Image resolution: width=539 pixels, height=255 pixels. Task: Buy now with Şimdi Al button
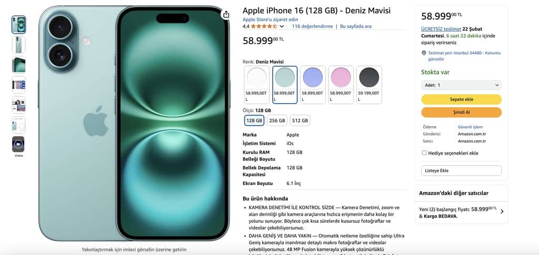click(x=461, y=113)
